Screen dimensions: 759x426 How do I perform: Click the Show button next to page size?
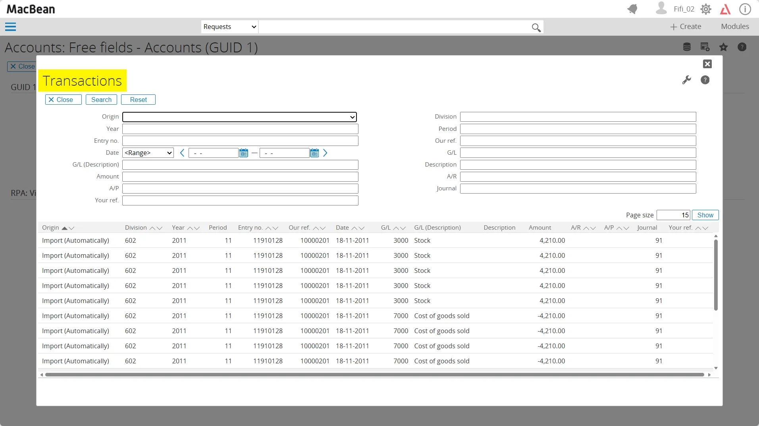pos(705,215)
